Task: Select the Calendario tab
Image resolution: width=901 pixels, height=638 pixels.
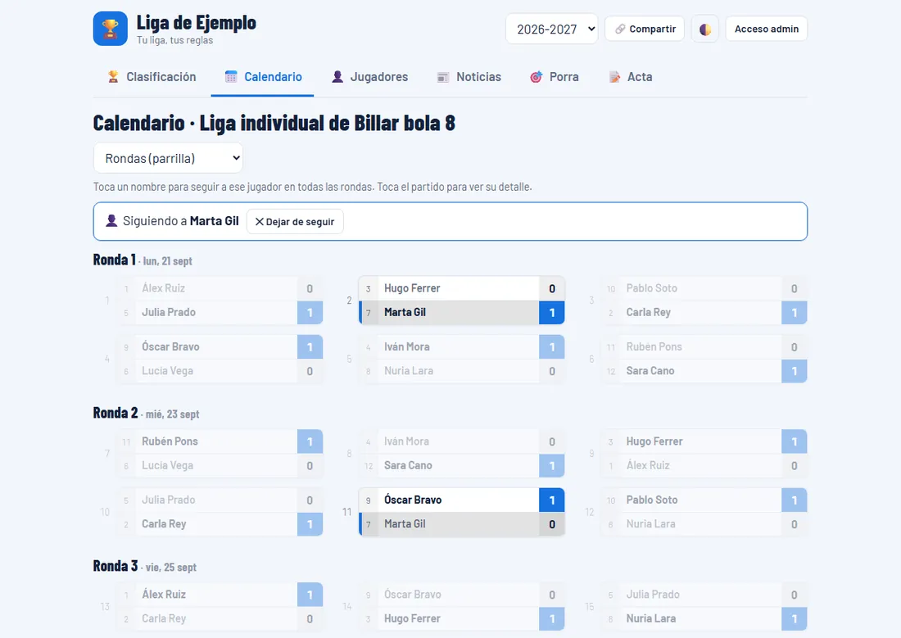Action: (x=263, y=77)
